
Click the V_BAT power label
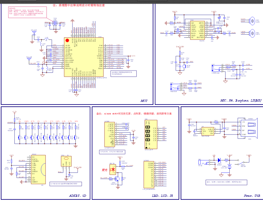click(229, 155)
